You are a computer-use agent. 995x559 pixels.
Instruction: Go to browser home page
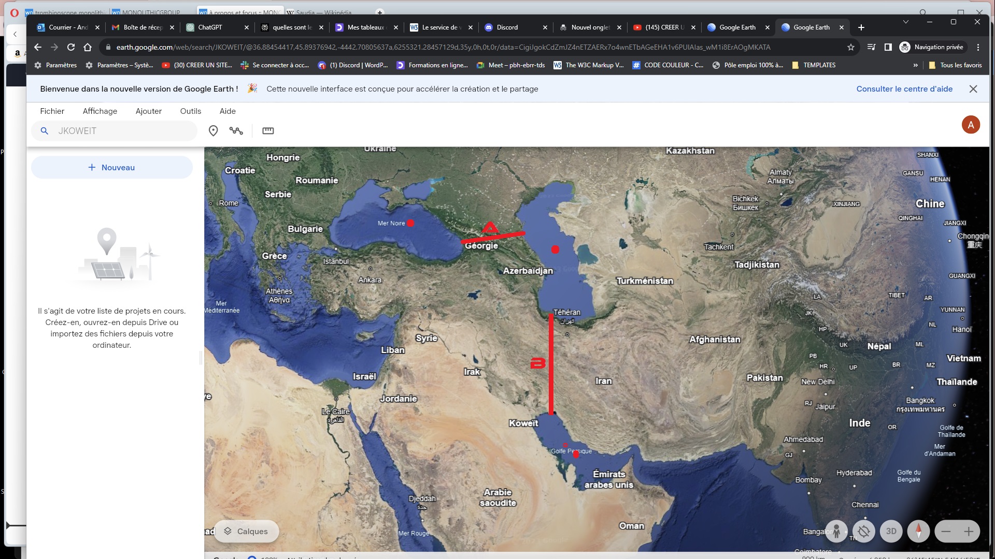88,47
